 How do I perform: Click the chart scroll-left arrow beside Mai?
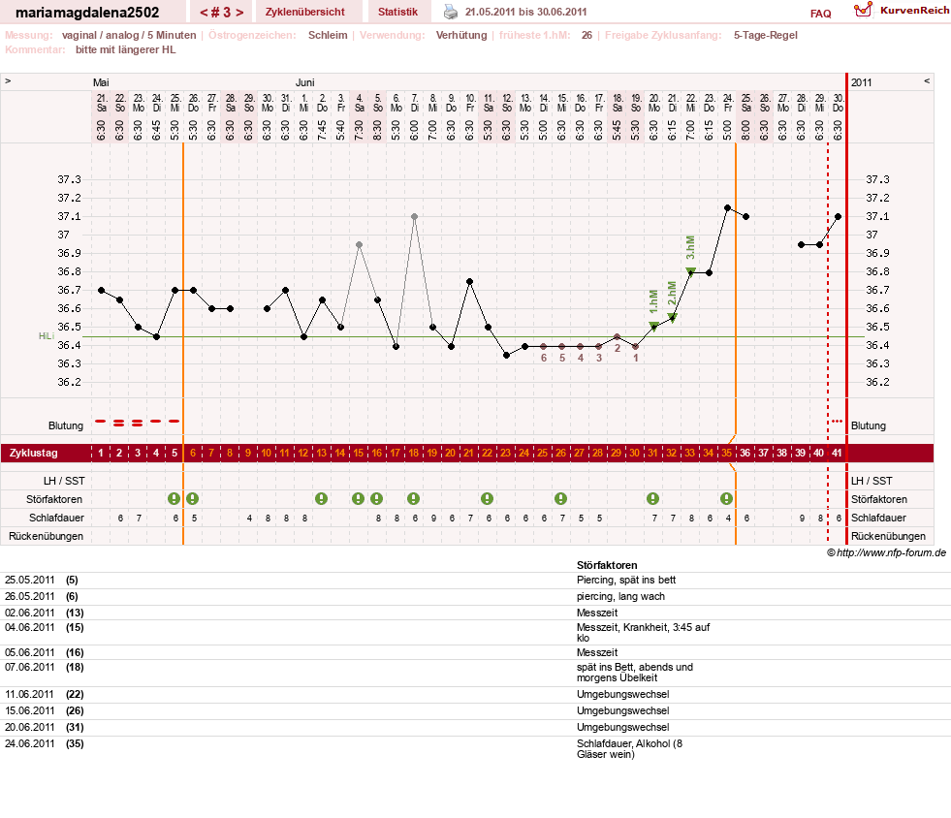8,80
